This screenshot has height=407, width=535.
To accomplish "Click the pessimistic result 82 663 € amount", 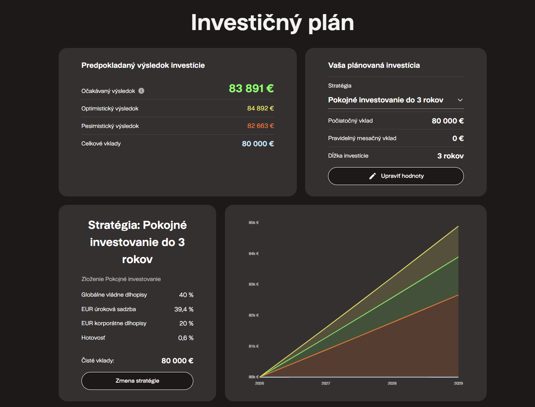I will (x=260, y=126).
